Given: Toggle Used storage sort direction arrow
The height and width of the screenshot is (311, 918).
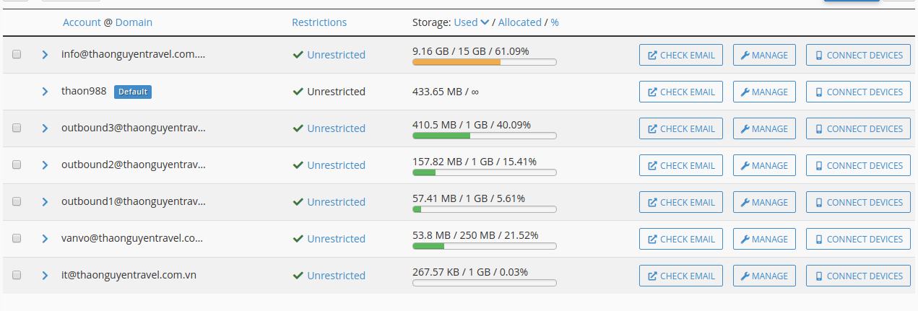Looking at the screenshot, I should (485, 22).
